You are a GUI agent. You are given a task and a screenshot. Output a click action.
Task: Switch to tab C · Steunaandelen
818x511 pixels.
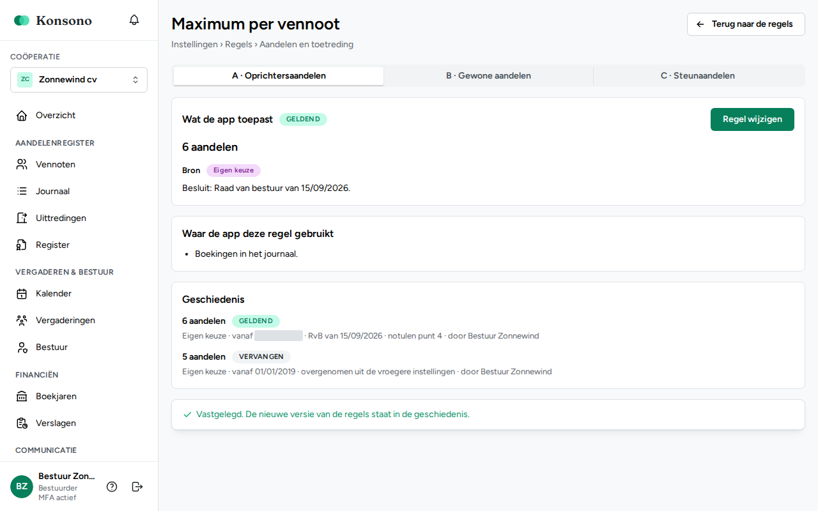point(698,76)
